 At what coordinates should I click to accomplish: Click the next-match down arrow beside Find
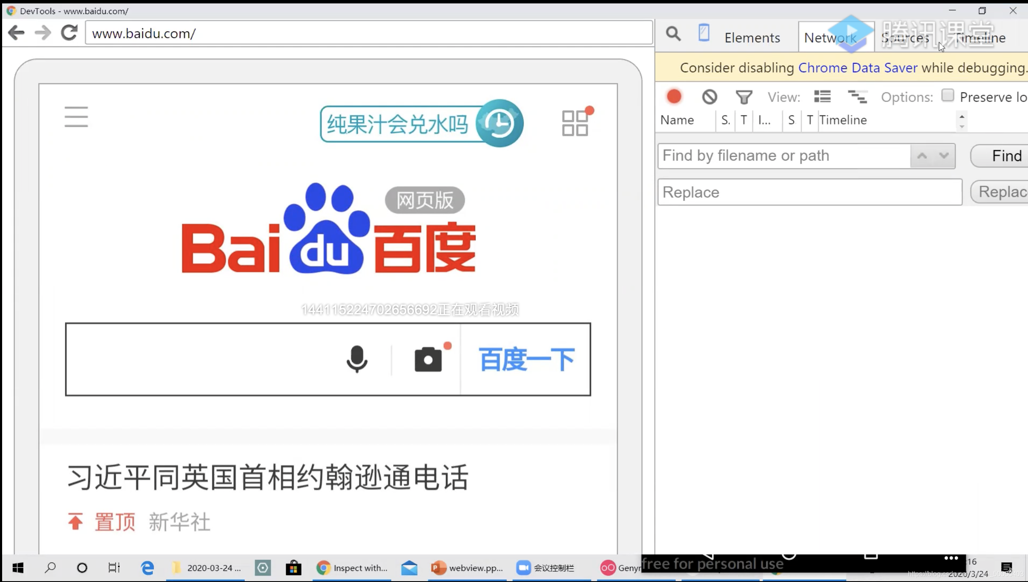944,156
